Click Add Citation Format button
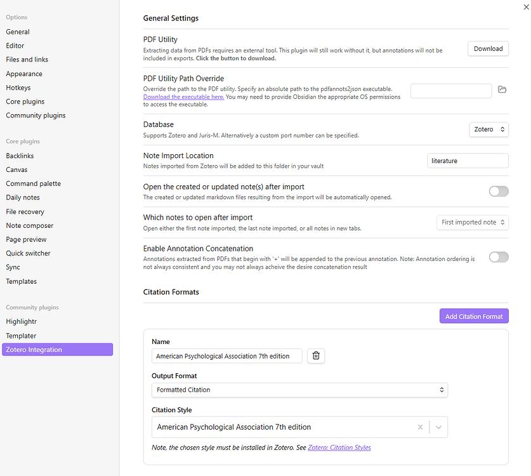 [x=473, y=316]
